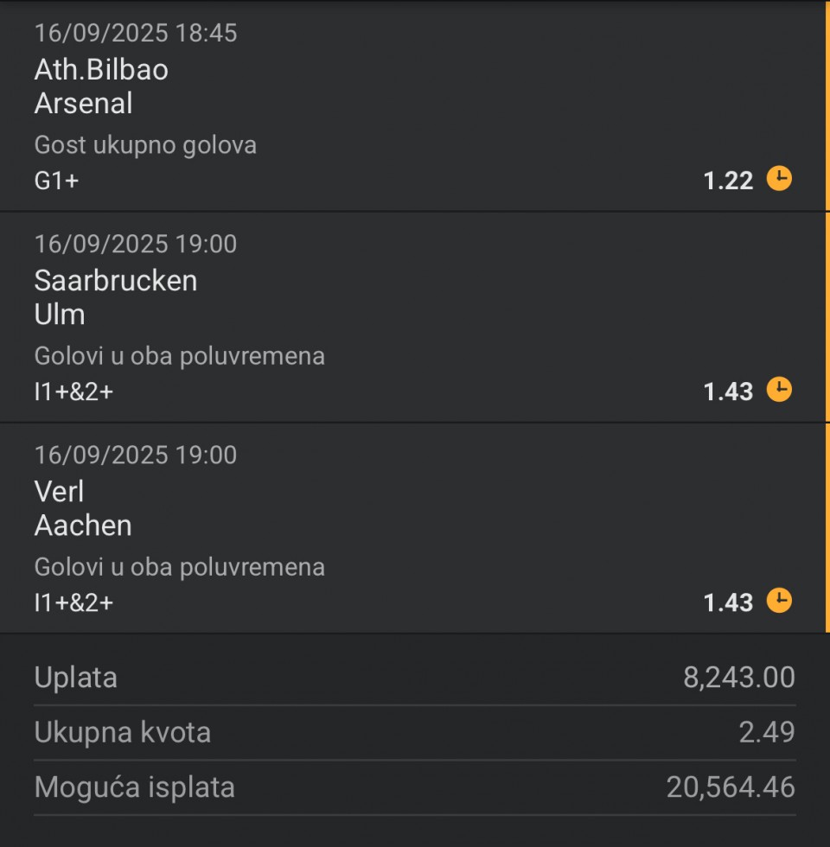Open the Verl match details

59,492
